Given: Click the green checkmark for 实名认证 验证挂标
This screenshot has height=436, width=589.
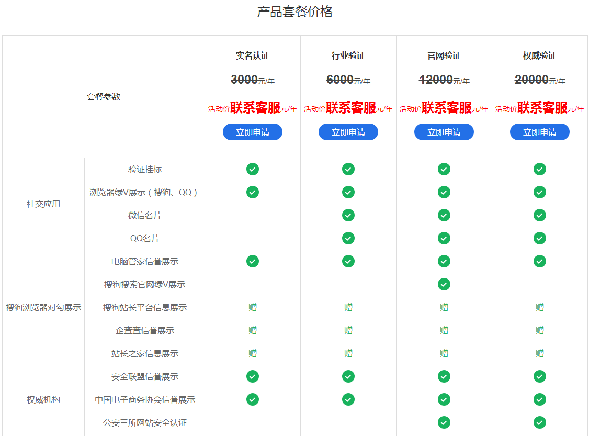Looking at the screenshot, I should point(252,169).
